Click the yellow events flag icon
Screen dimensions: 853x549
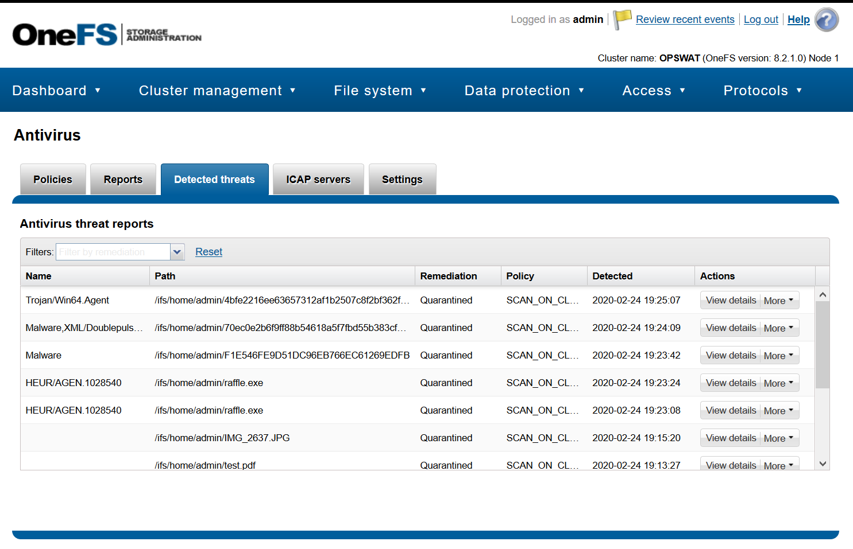click(x=622, y=20)
